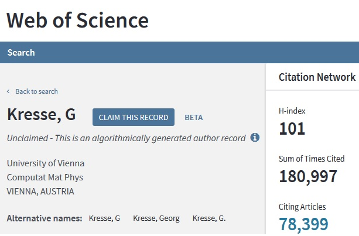Click the Citing Articles label

[302, 207]
